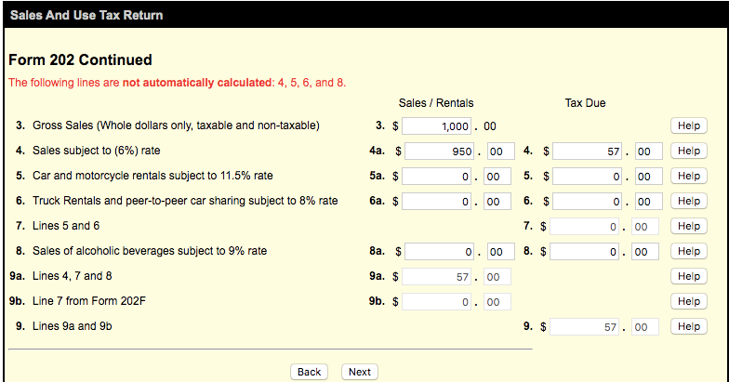This screenshot has height=382, width=729.
Task: Click the Next button
Action: [x=359, y=372]
